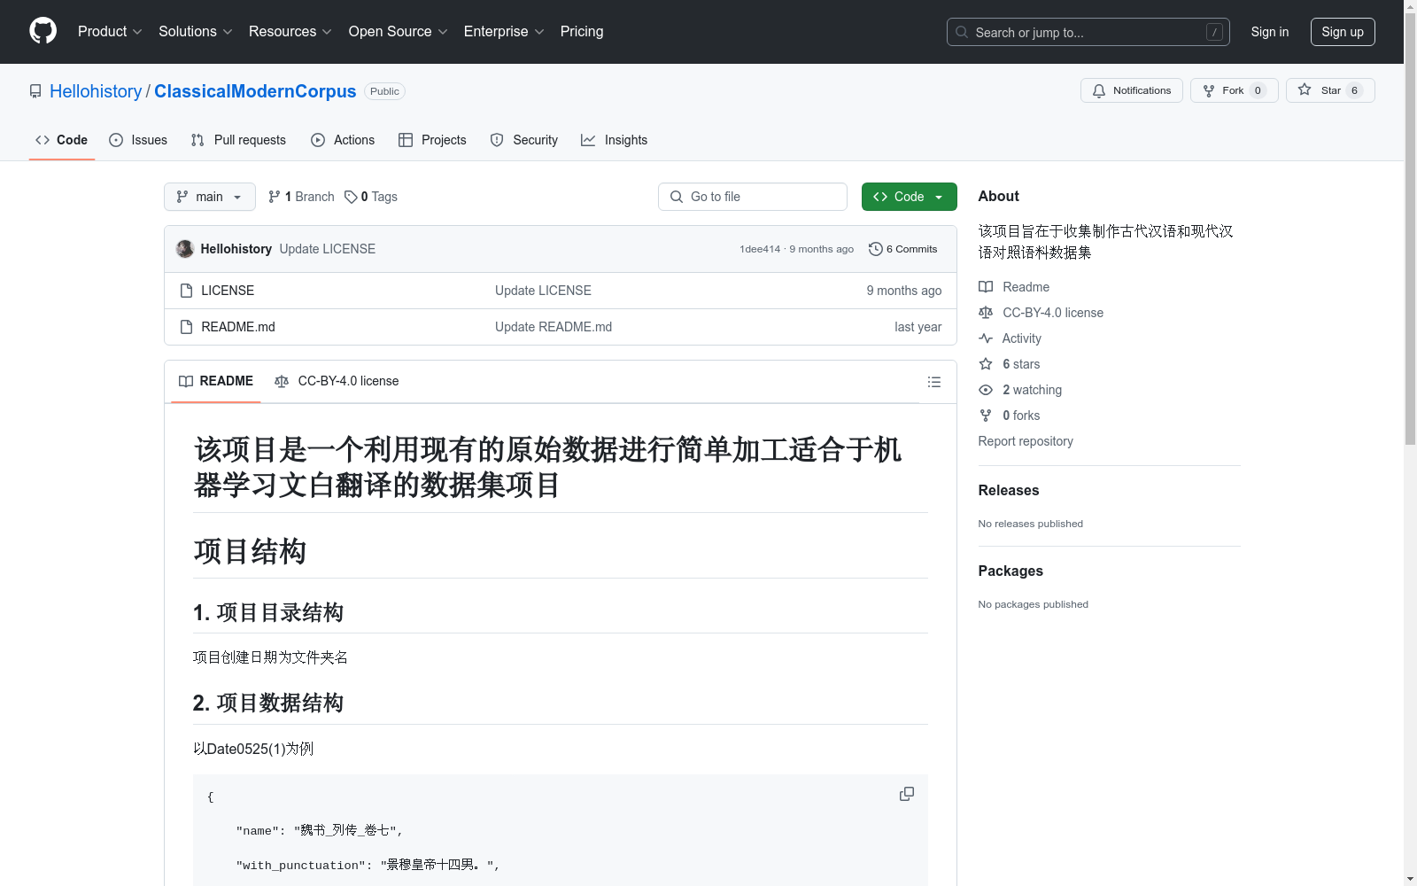This screenshot has height=886, width=1417.
Task: Click the Go to file input
Action: coord(753,197)
